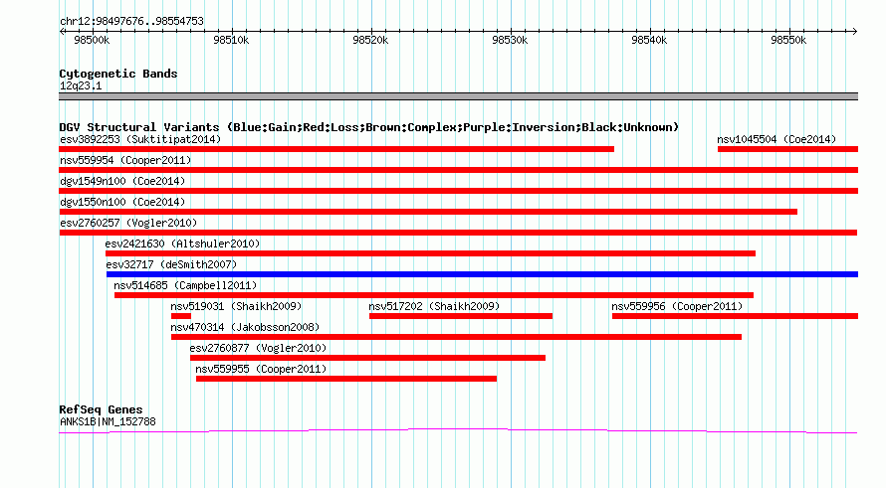Select the red nsv514685 variant bar

pyautogui.click(x=434, y=295)
